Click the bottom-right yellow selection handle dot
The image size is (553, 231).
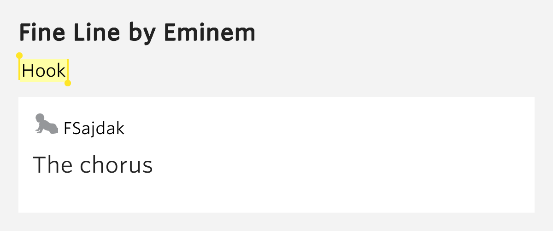pyautogui.click(x=68, y=83)
